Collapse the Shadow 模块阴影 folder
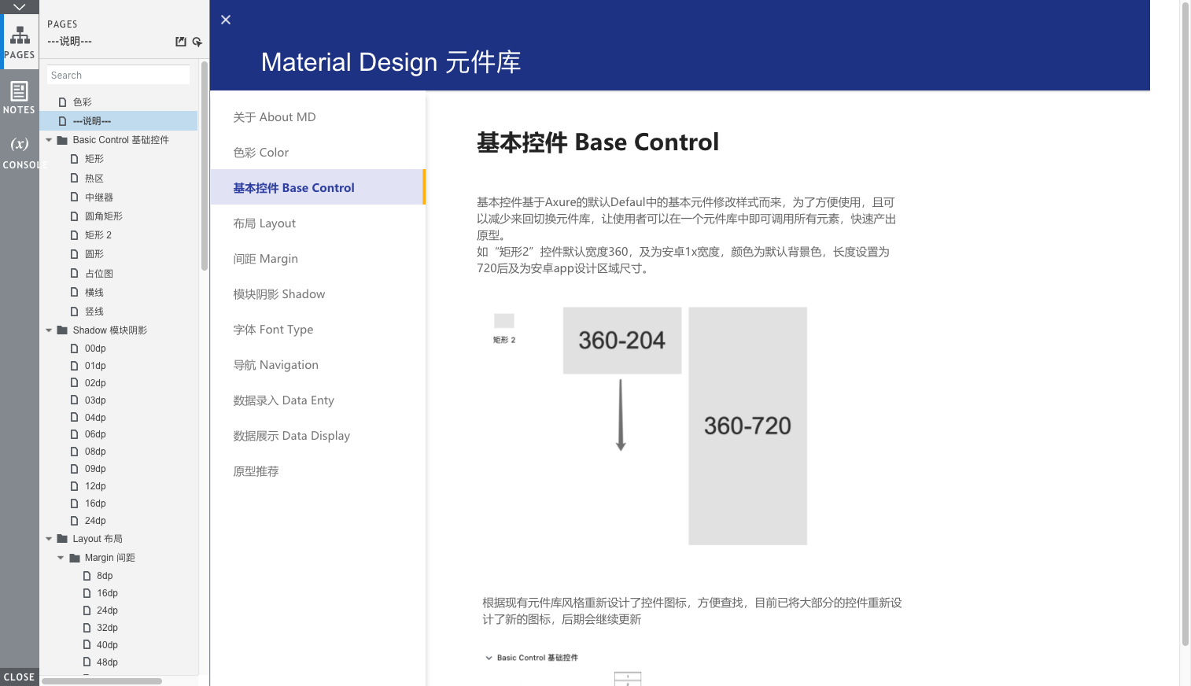This screenshot has height=686, width=1191. [49, 330]
